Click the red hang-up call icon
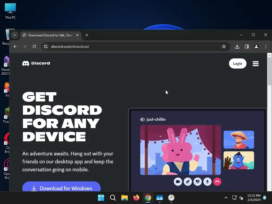272x204 pixels. click(217, 182)
